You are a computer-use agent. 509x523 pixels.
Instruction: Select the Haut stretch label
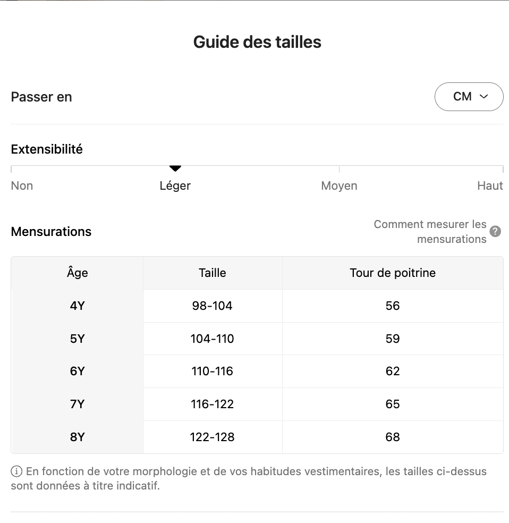click(x=490, y=186)
